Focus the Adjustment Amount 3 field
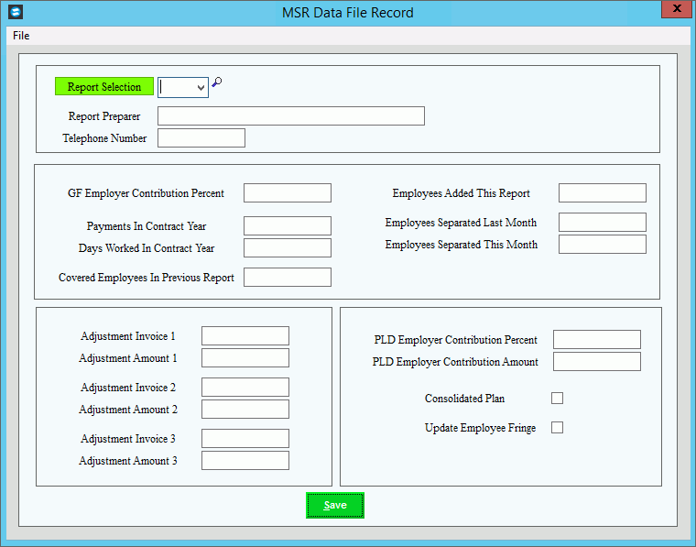This screenshot has width=696, height=547. [245, 461]
